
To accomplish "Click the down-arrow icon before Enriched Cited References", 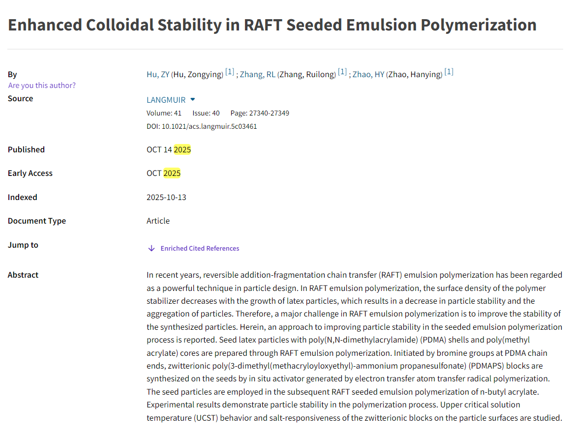I will [x=151, y=249].
